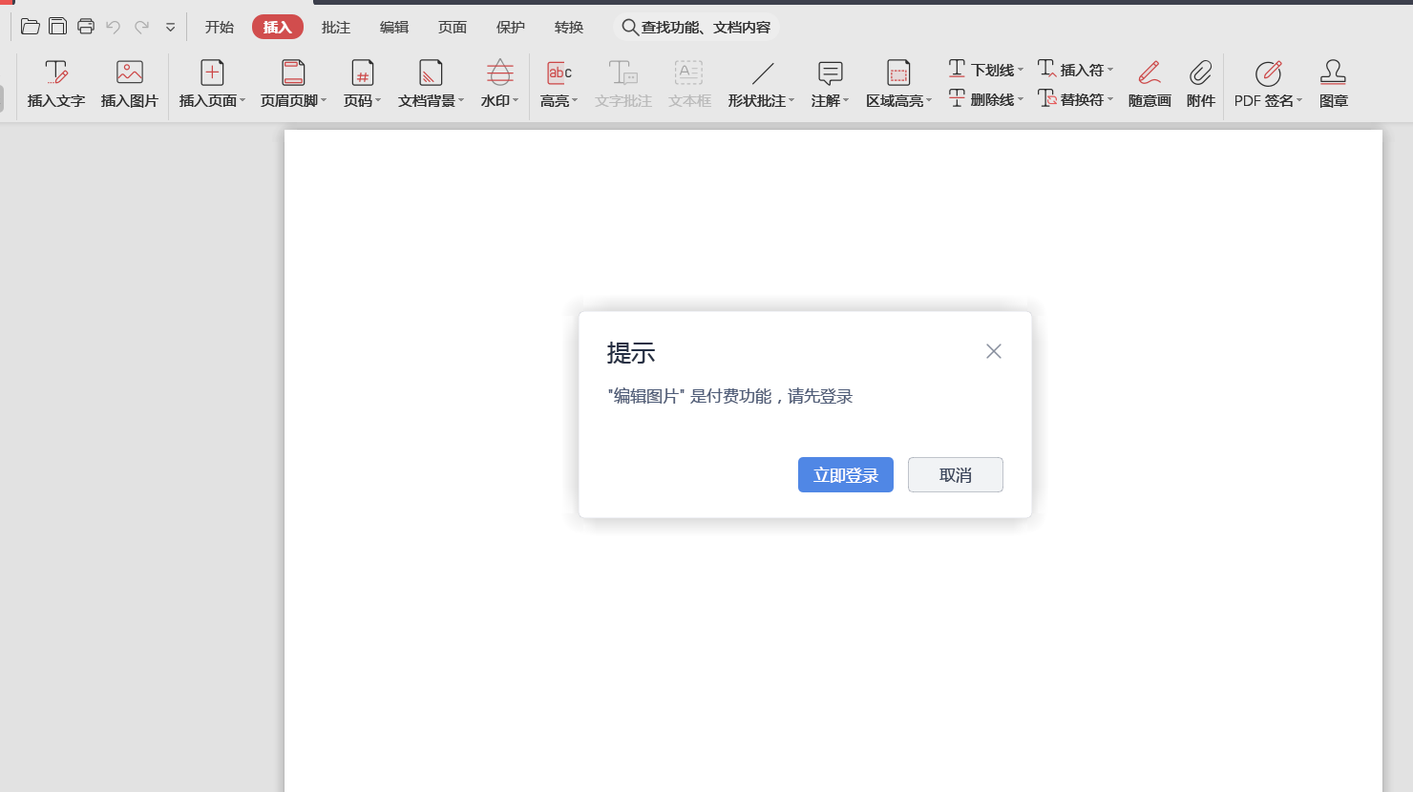Click the Open file folder icon
Screen dimensions: 1413x792
tap(31, 27)
